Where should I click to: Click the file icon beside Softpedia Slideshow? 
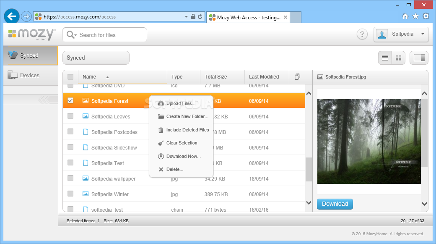pos(86,147)
